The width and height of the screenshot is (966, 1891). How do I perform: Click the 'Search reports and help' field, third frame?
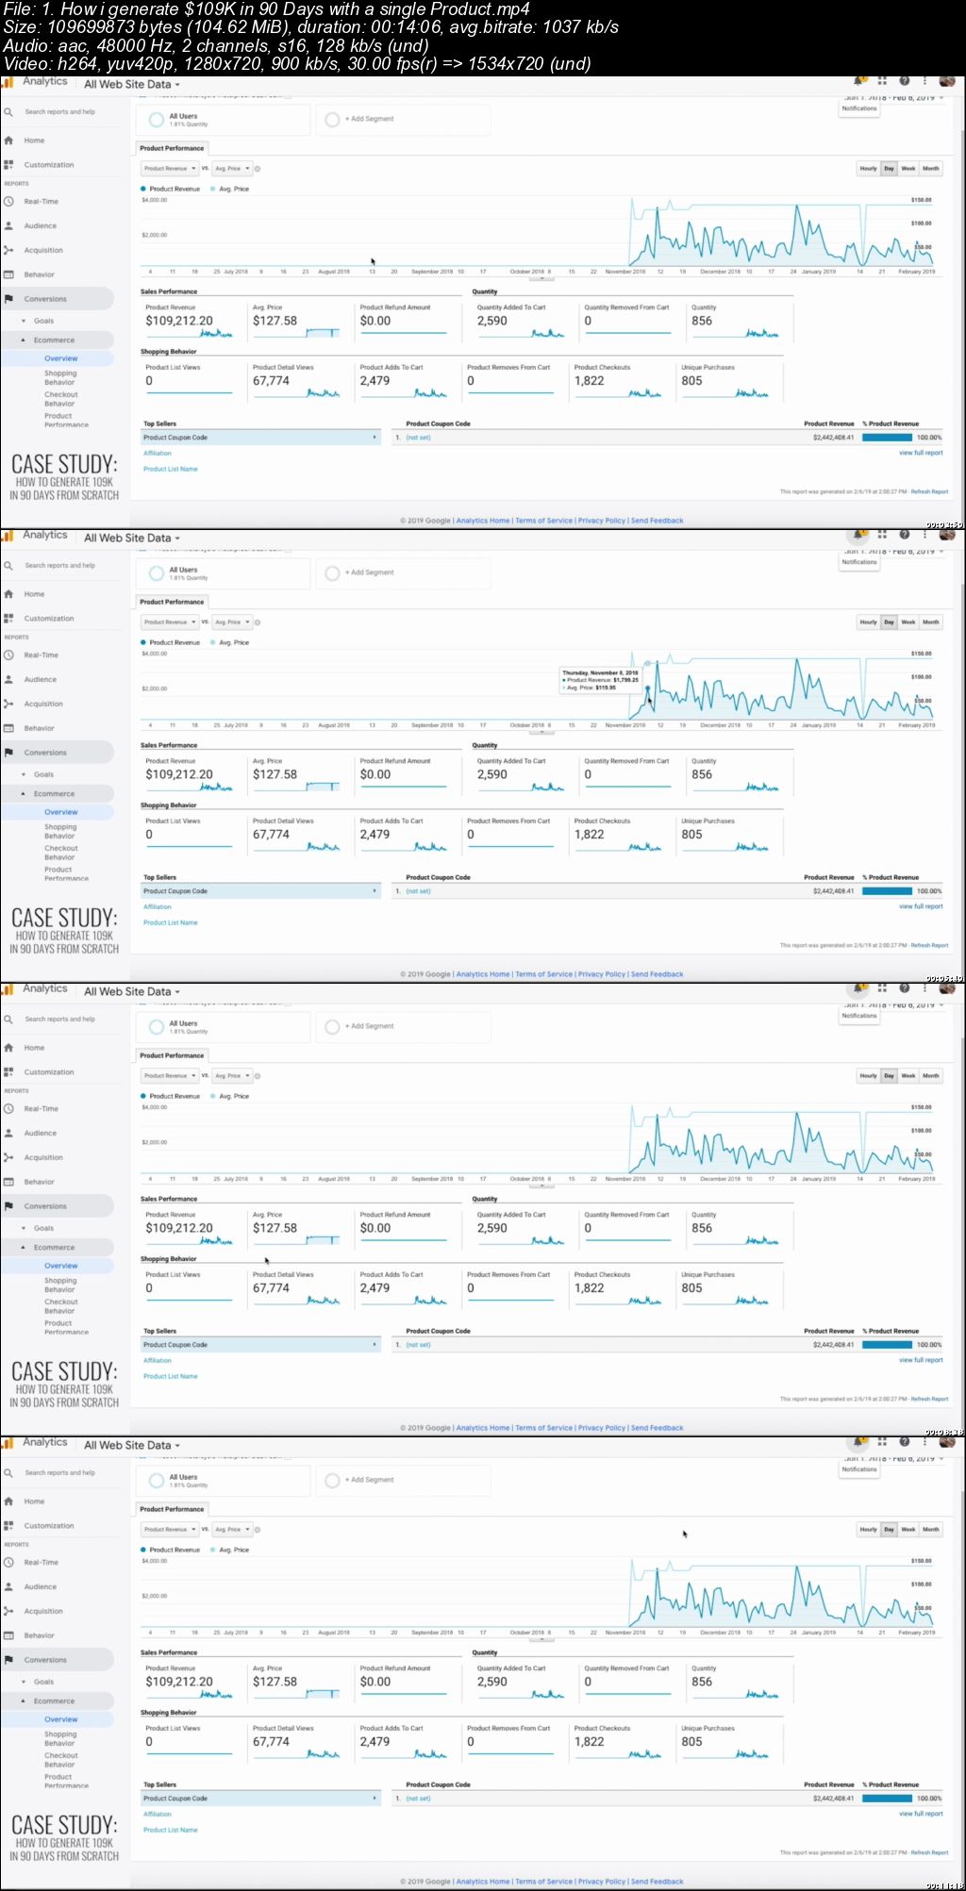point(60,1020)
